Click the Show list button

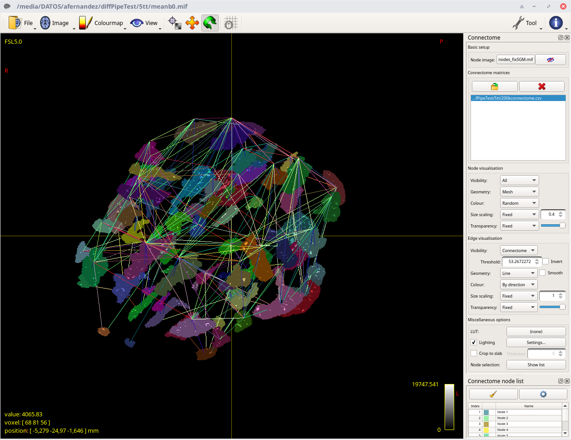tap(536, 365)
